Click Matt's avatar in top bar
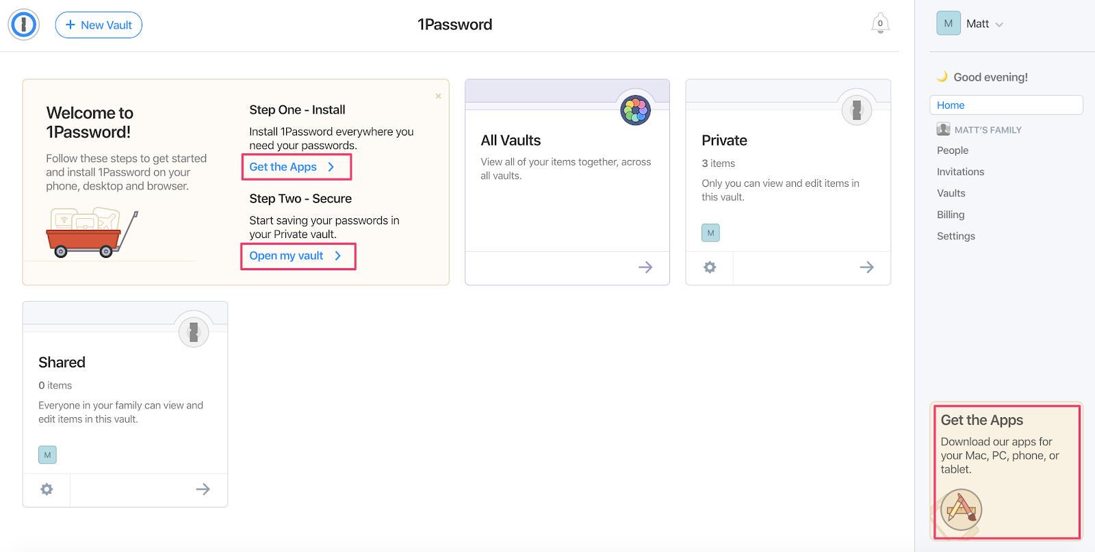The width and height of the screenshot is (1095, 552). tap(948, 23)
